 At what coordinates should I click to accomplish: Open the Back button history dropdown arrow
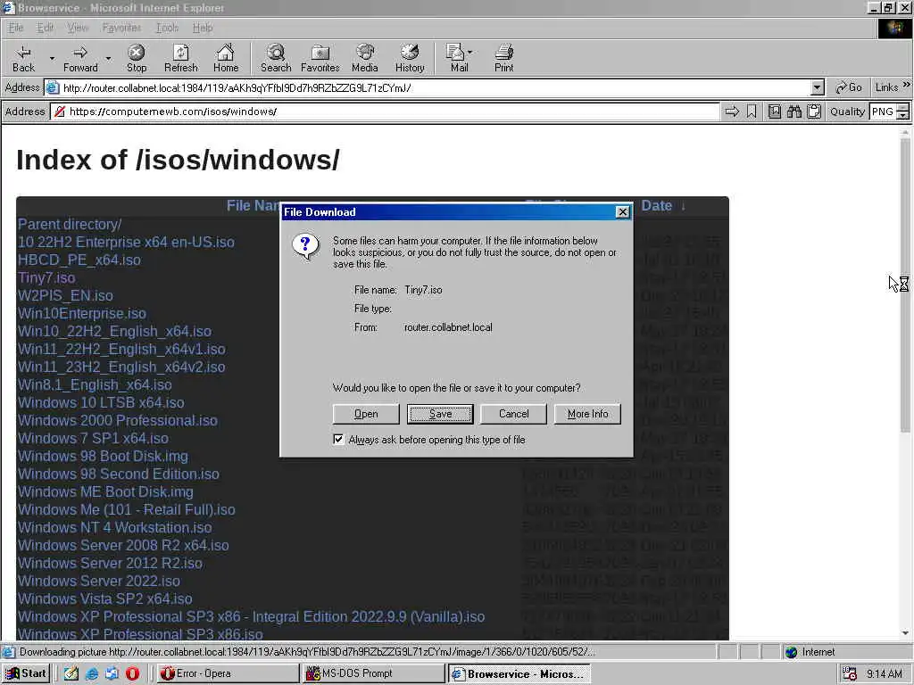(52, 59)
